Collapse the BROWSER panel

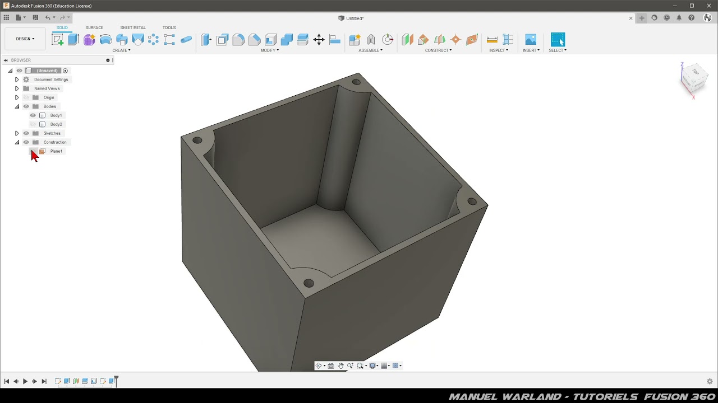pyautogui.click(x=6, y=60)
